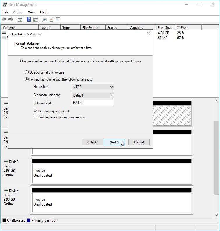Sort by the % Free column header
220x231 pixels.
point(188,27)
